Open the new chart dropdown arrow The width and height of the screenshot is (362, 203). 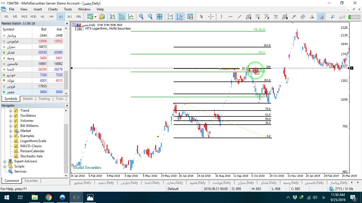(x=95, y=17)
